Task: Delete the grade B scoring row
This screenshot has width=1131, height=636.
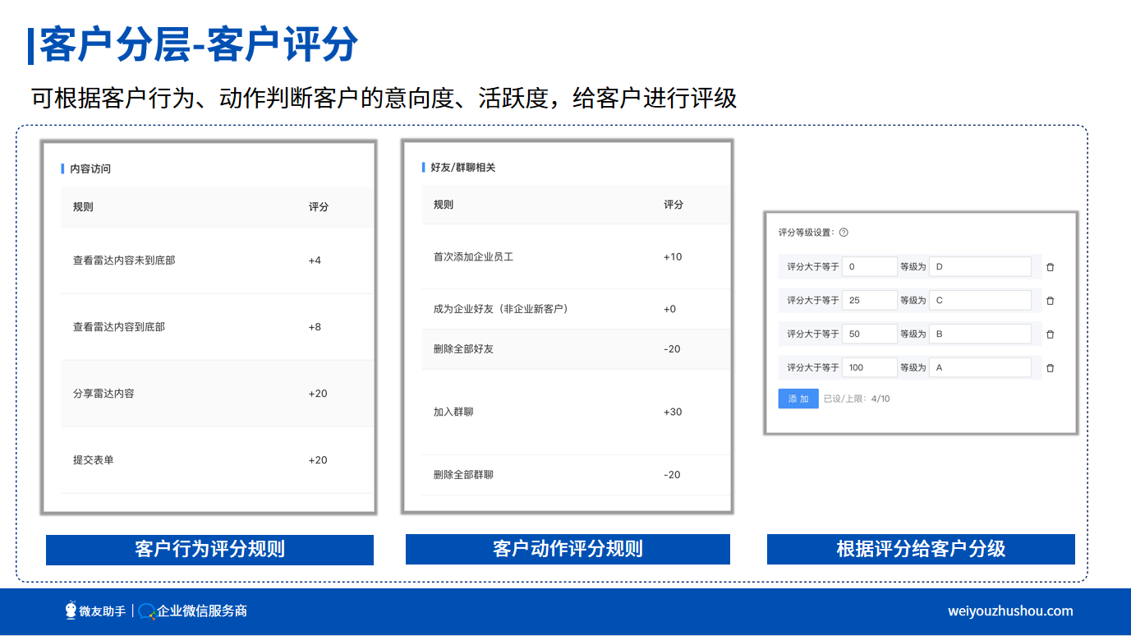Action: (1050, 334)
